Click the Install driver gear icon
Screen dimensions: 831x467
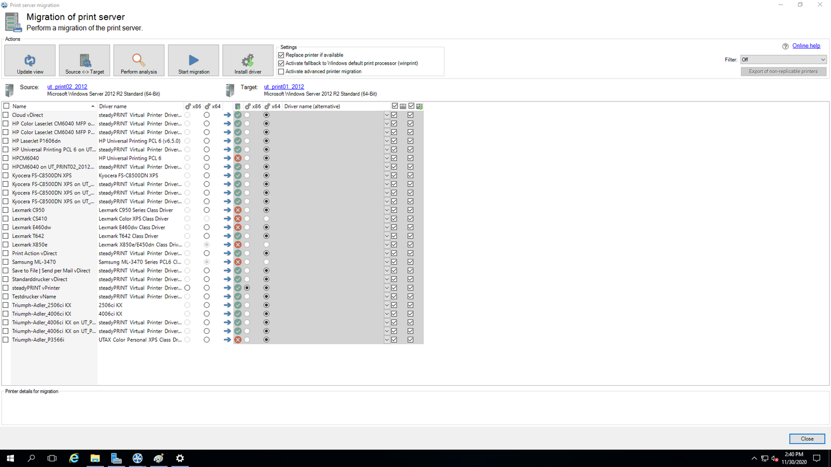pyautogui.click(x=248, y=61)
